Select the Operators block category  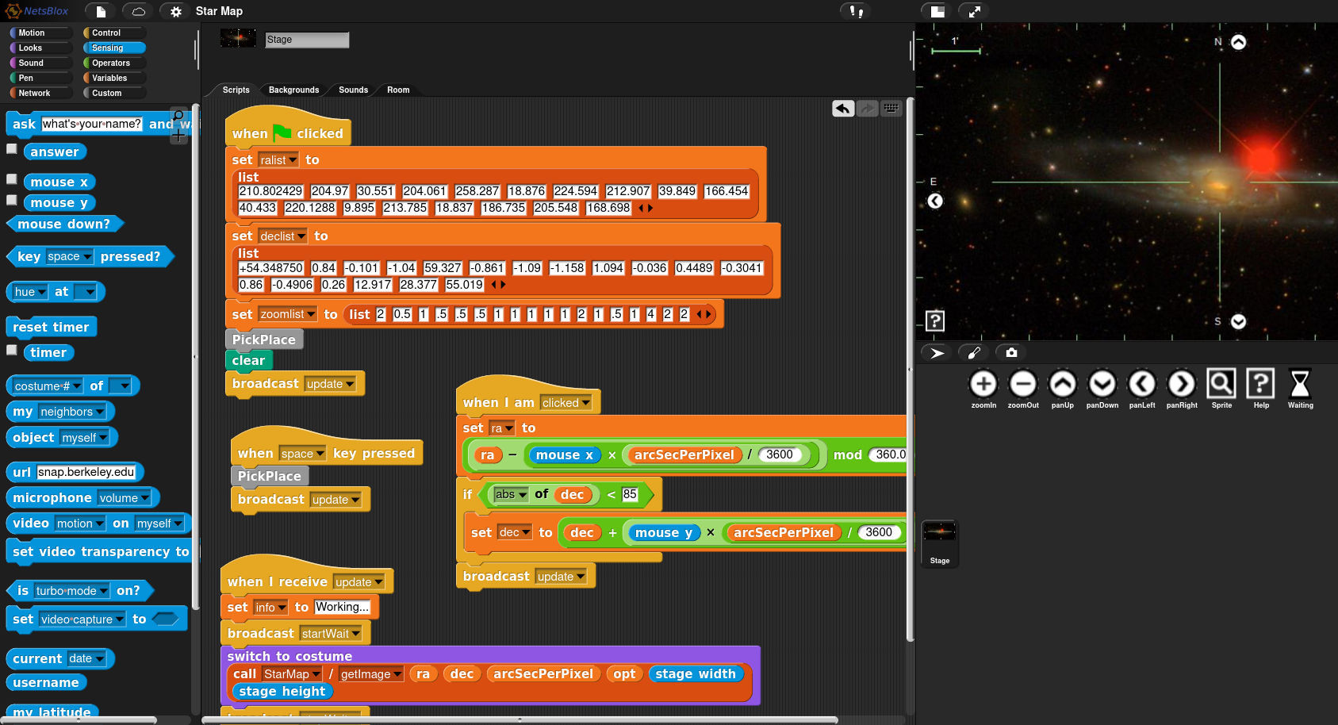[x=114, y=63]
